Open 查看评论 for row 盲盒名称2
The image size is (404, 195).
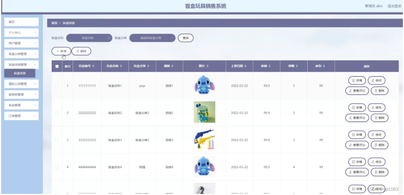point(357,118)
